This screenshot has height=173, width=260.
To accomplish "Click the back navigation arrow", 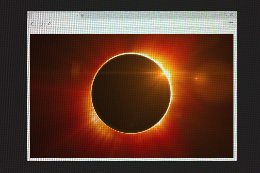I will tap(33, 24).
